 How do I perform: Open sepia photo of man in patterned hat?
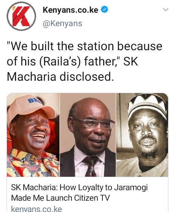point(142,135)
